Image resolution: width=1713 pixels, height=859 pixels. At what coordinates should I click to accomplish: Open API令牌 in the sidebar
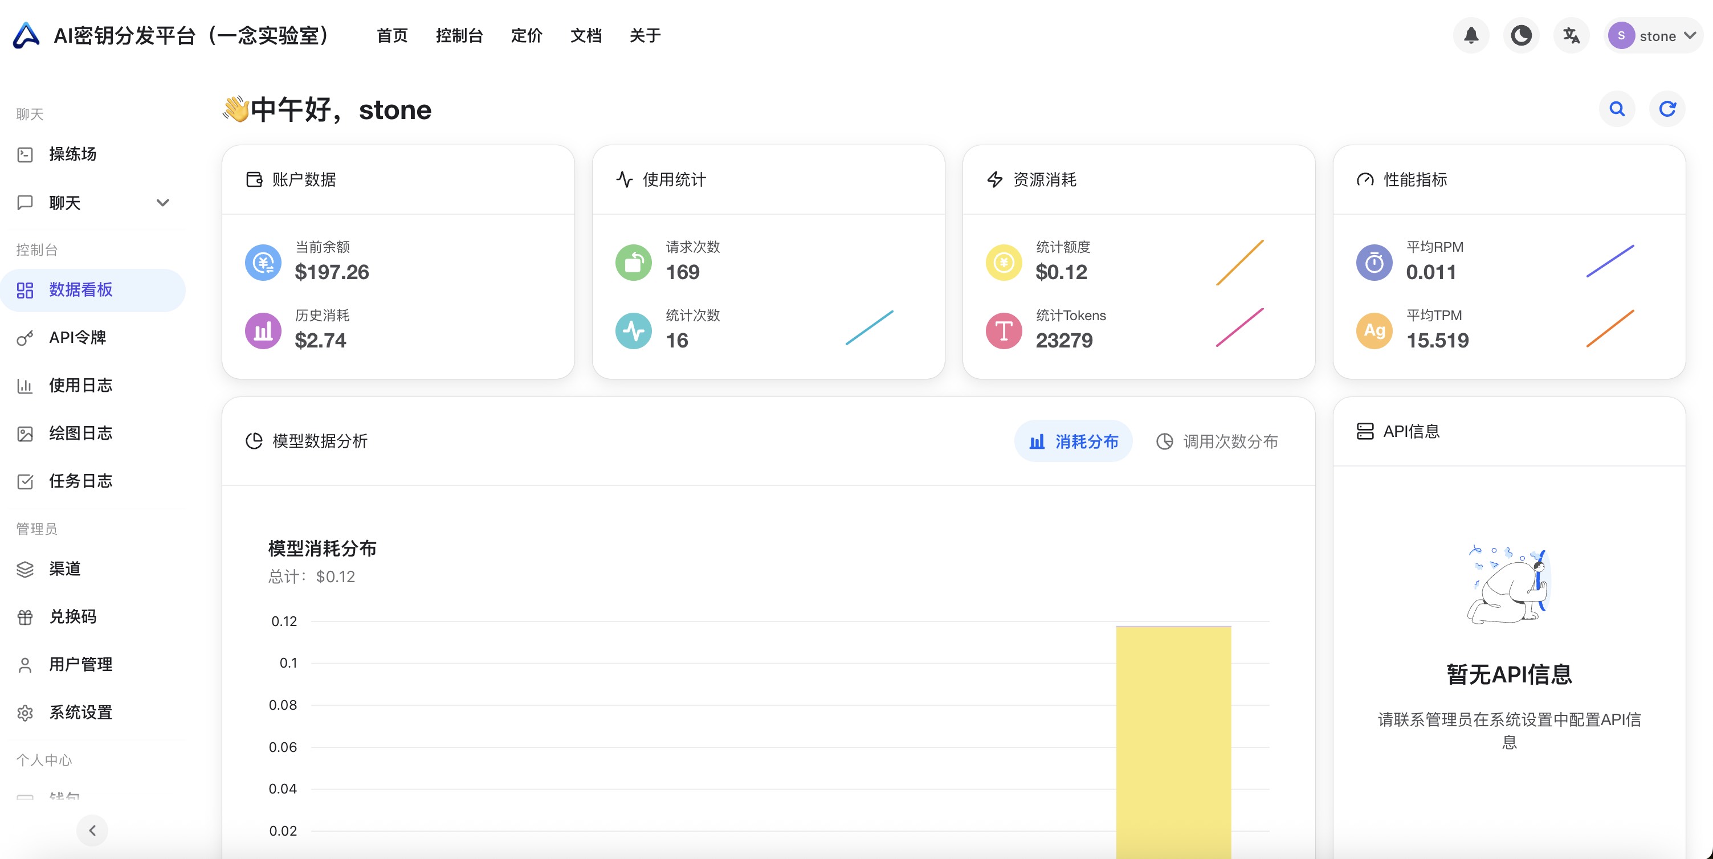(x=93, y=338)
